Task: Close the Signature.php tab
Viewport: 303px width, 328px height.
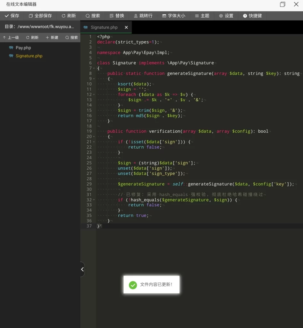Action: coord(126,28)
